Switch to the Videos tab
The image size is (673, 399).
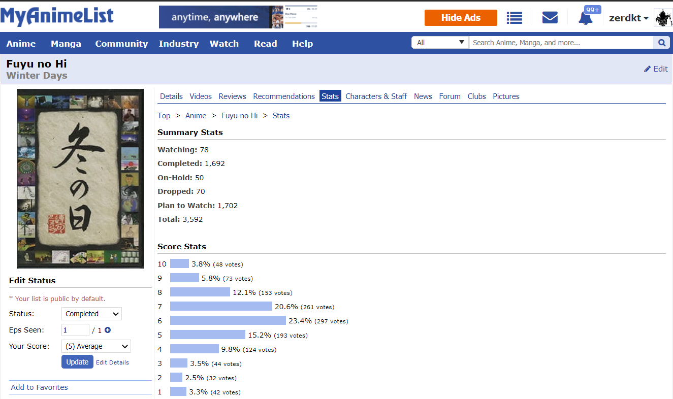tap(201, 96)
